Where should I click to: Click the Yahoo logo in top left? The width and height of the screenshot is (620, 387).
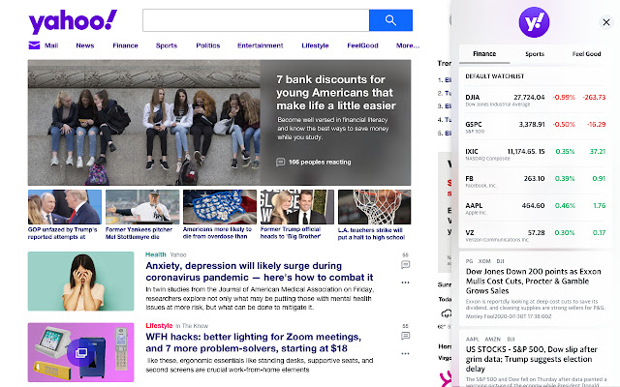[73, 21]
